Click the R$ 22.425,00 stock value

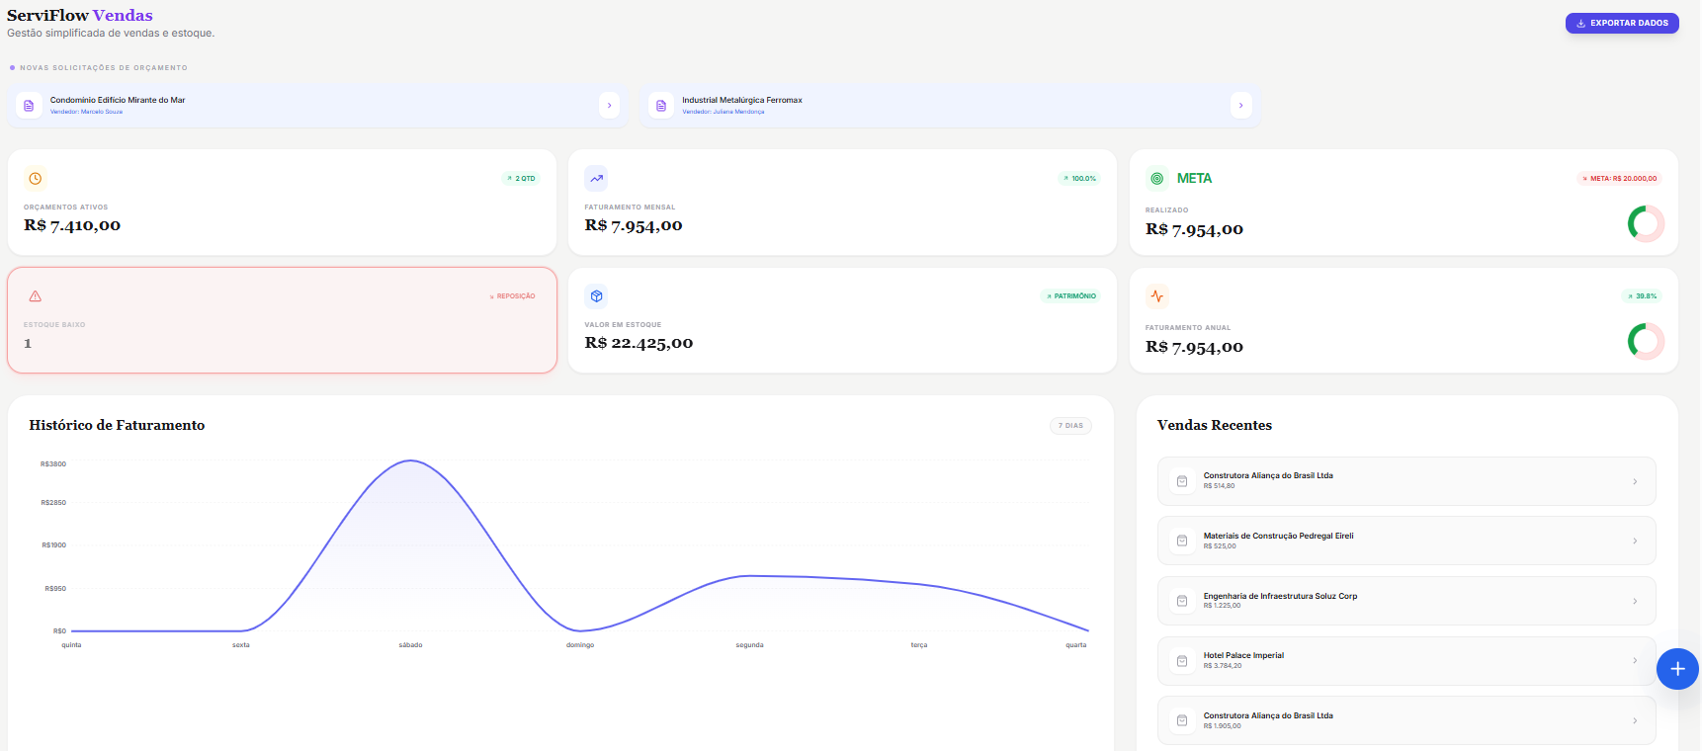tap(638, 343)
